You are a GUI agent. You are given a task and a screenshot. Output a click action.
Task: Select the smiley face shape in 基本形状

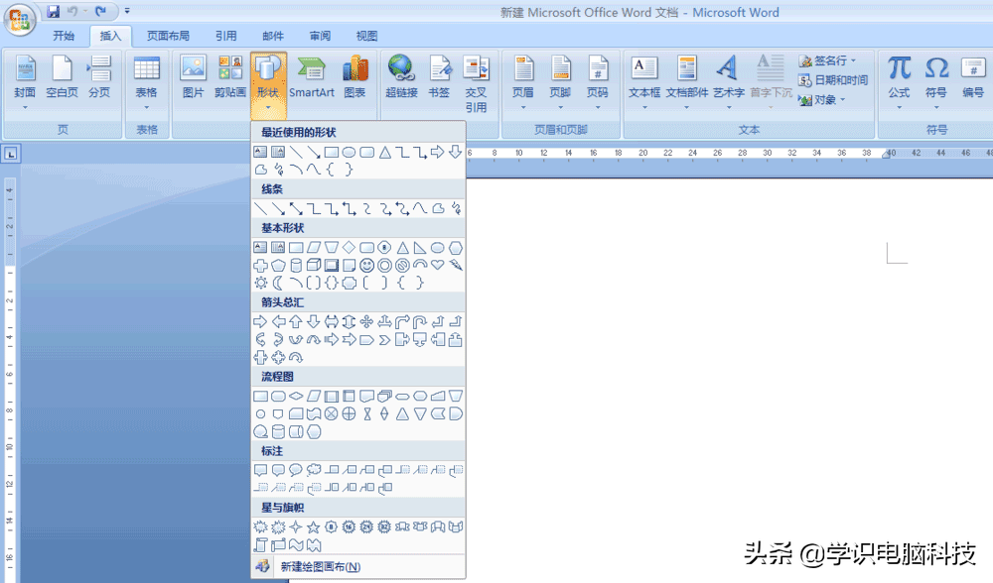[366, 266]
